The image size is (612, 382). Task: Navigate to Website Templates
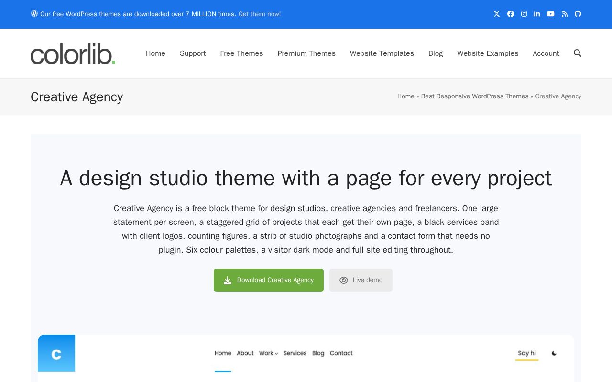point(382,53)
